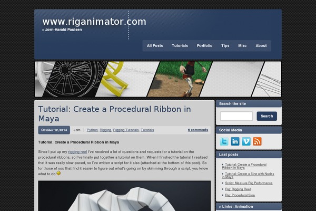The image size is (316, 211).
Task: Open last post Script: Measure Rig Performance
Action: tap(249, 183)
